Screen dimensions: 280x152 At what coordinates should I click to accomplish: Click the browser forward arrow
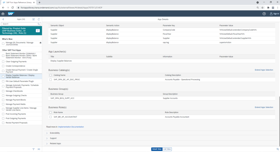pyautogui.click(x=8, y=8)
